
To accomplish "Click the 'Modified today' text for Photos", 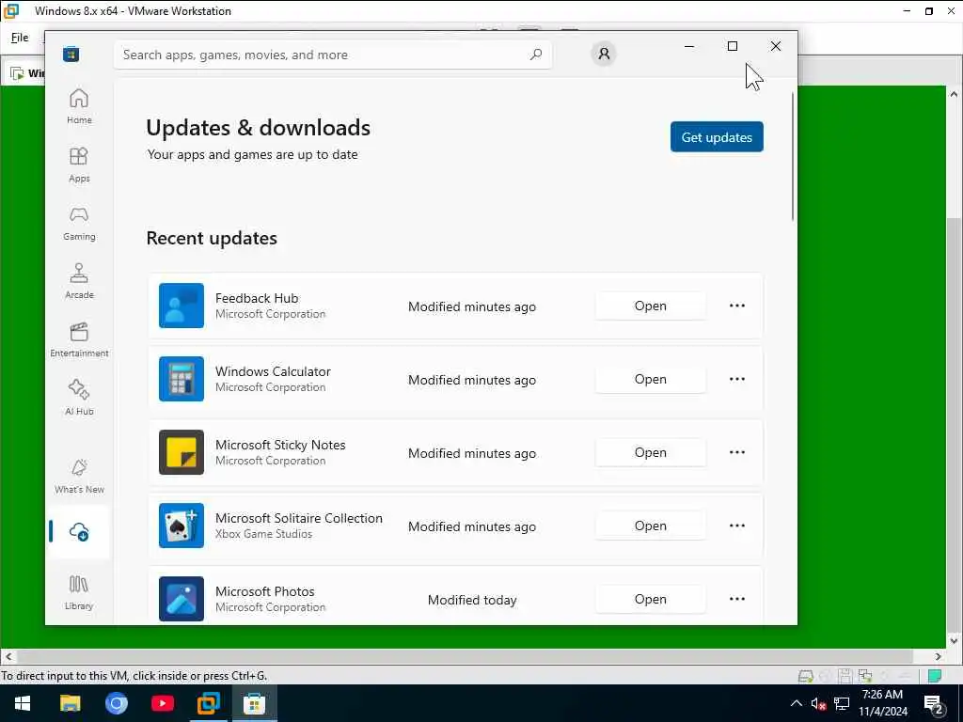I will (472, 600).
